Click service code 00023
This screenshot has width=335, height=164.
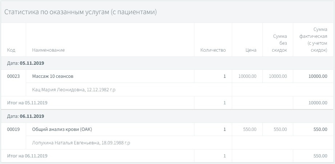pos(13,76)
